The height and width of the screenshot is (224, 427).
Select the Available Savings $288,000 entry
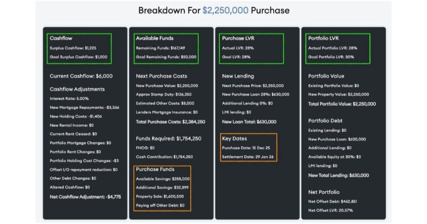pos(163,179)
